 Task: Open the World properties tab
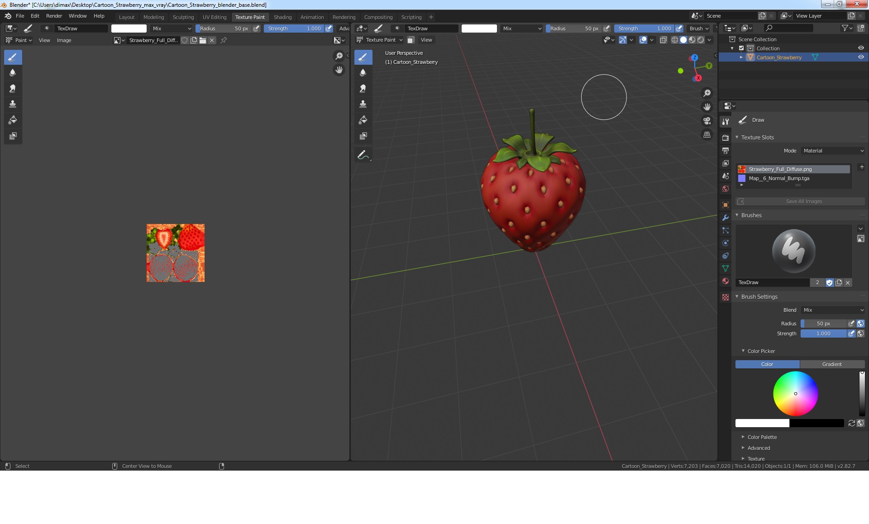click(726, 189)
